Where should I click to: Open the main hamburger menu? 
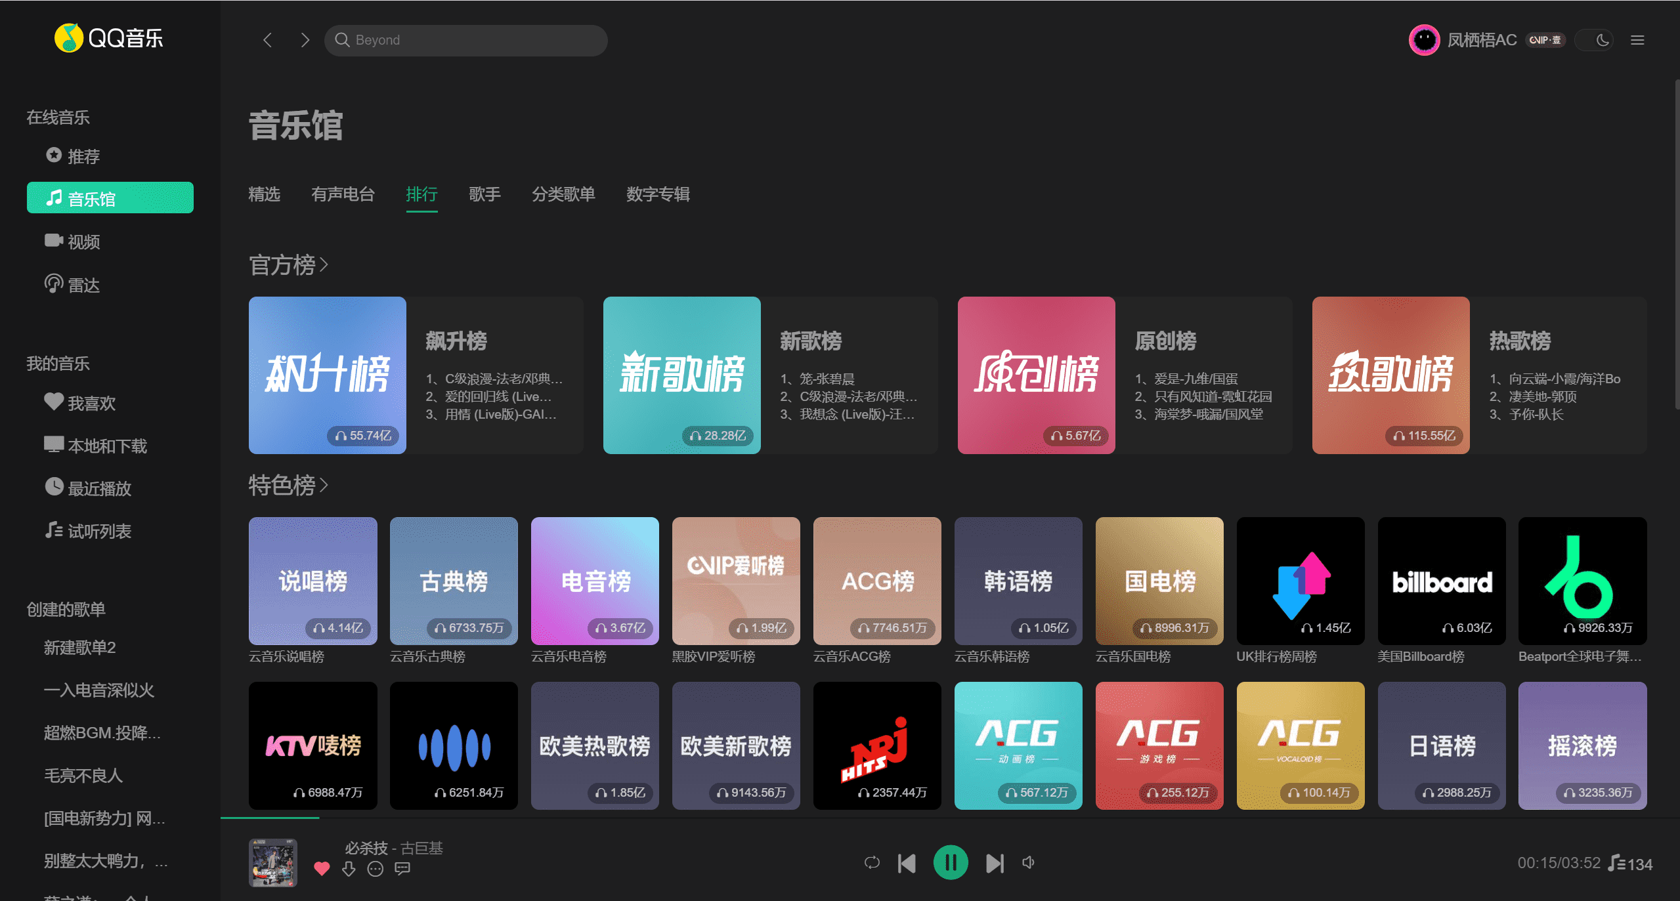click(1637, 40)
